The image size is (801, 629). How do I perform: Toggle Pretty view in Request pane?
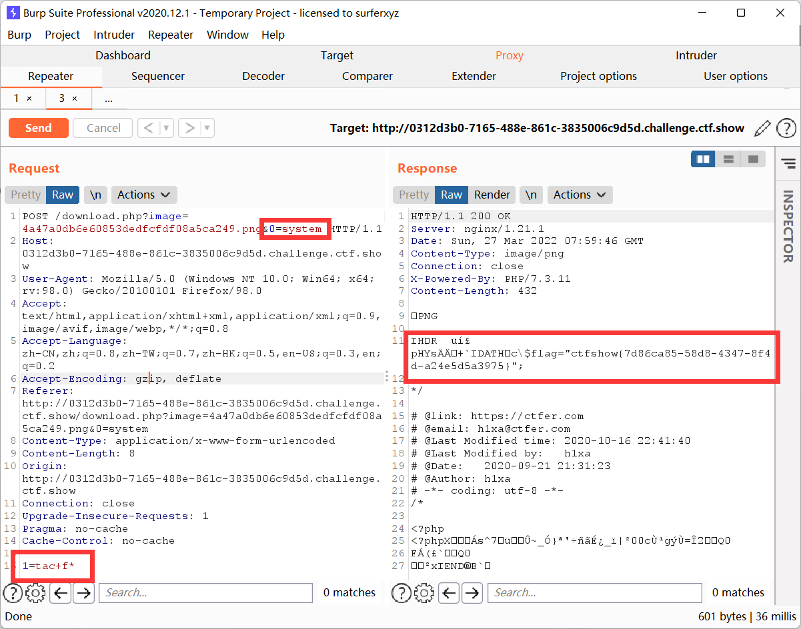pyautogui.click(x=25, y=195)
